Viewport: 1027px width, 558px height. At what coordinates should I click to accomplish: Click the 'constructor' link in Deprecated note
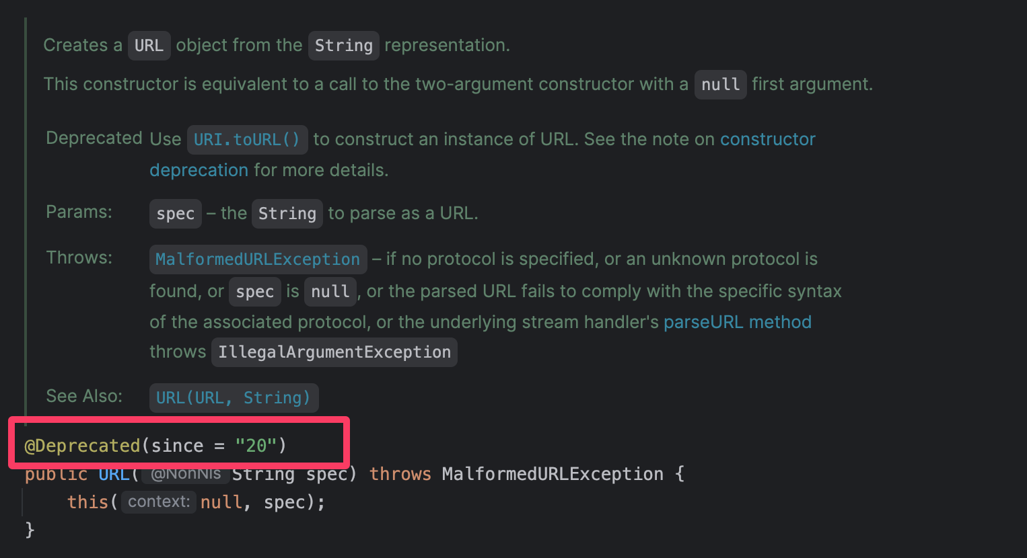pos(767,139)
